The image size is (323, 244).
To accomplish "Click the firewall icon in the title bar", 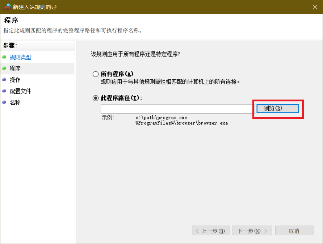I will tap(7, 7).
